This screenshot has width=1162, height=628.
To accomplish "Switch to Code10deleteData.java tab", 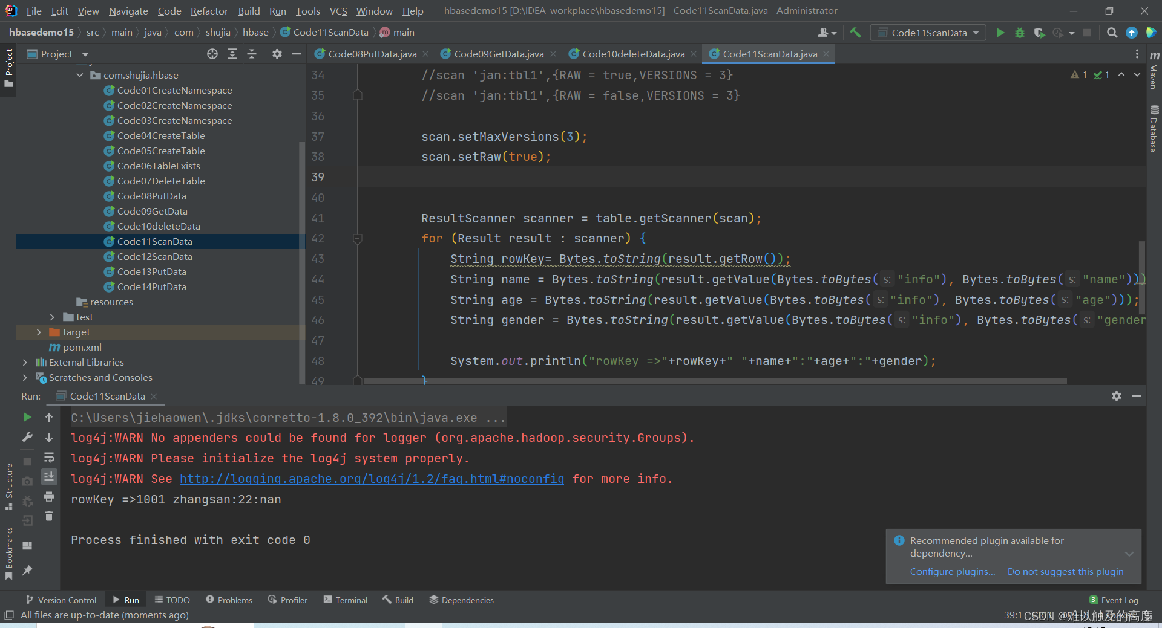I will tap(633, 54).
